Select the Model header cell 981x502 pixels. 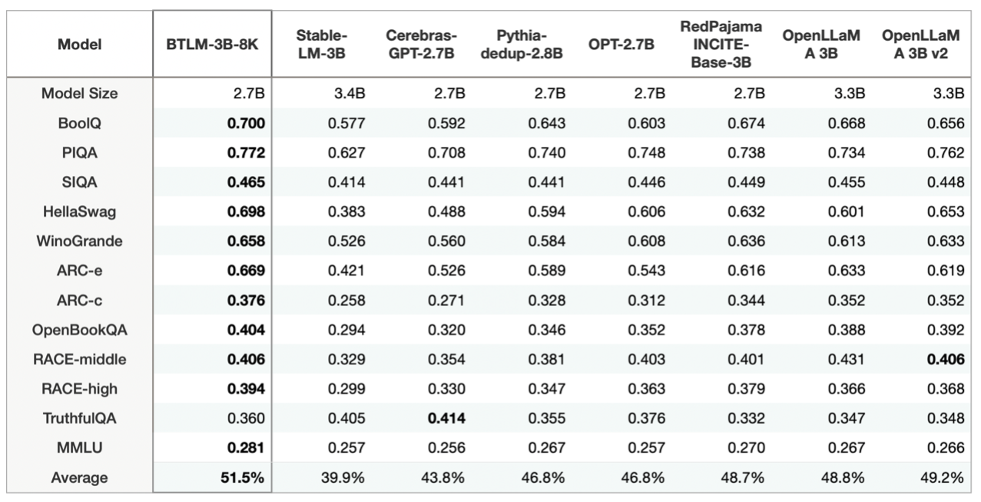point(79,44)
